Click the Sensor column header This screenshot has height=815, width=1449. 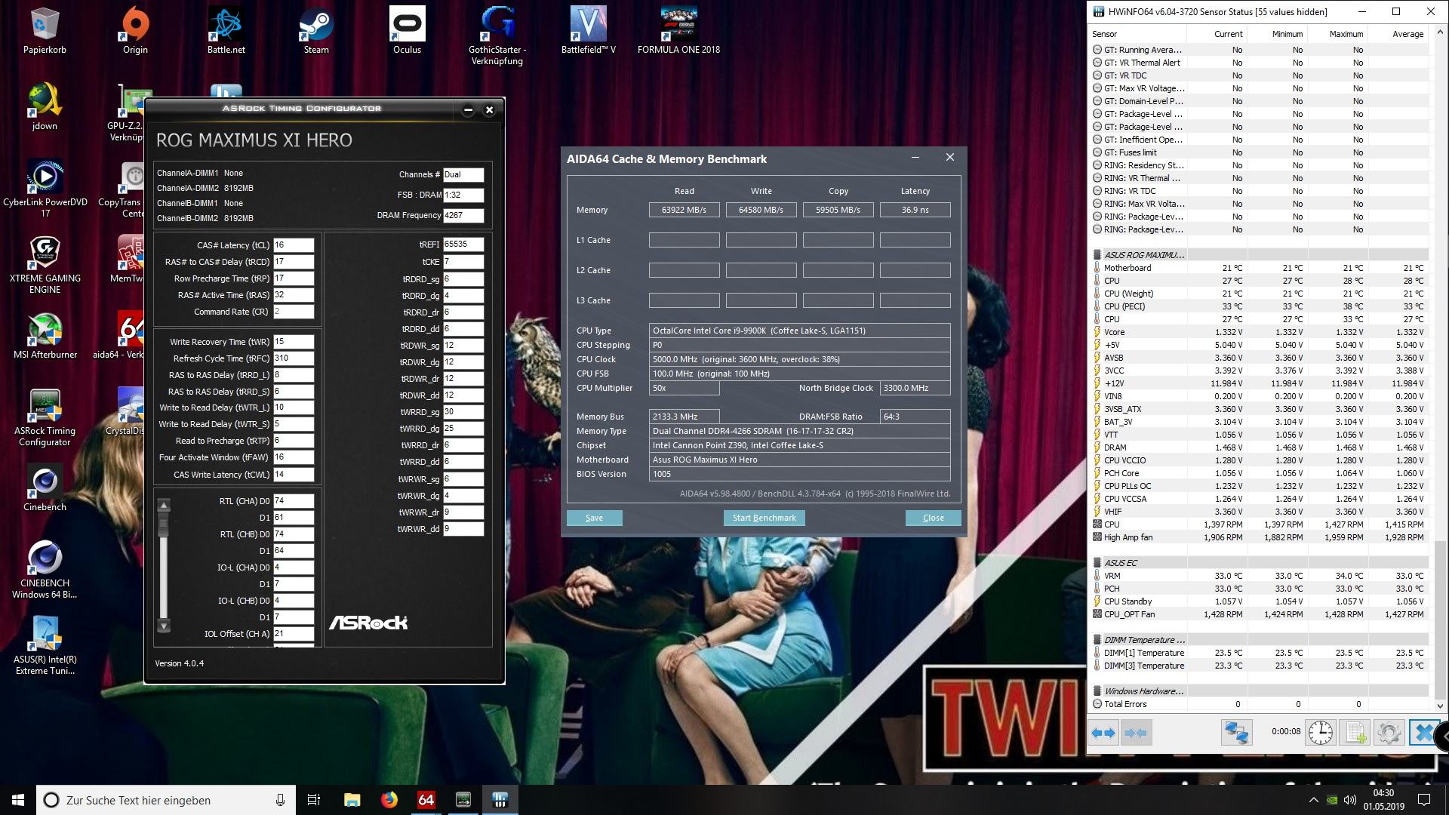click(x=1104, y=34)
